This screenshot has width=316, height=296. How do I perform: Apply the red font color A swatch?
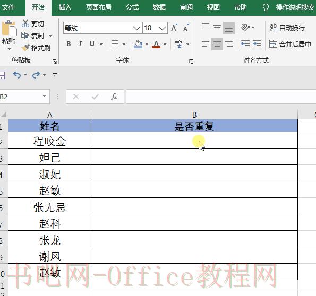click(x=156, y=44)
